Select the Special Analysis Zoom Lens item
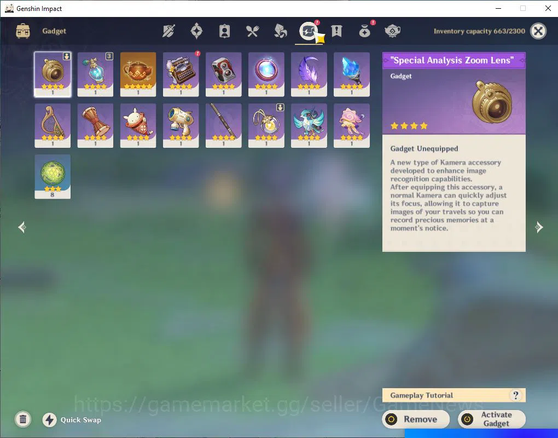This screenshot has width=558, height=438. point(53,74)
